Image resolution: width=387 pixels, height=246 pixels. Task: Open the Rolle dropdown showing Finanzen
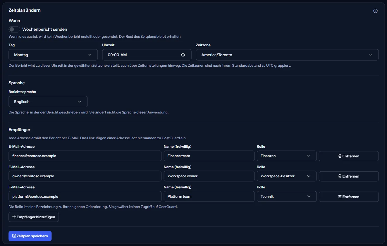tap(287, 156)
